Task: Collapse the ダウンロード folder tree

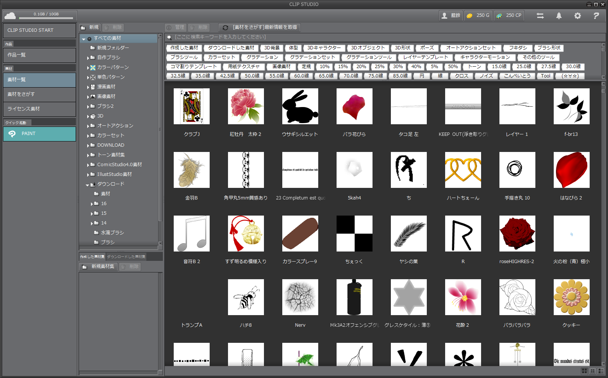Action: point(88,185)
